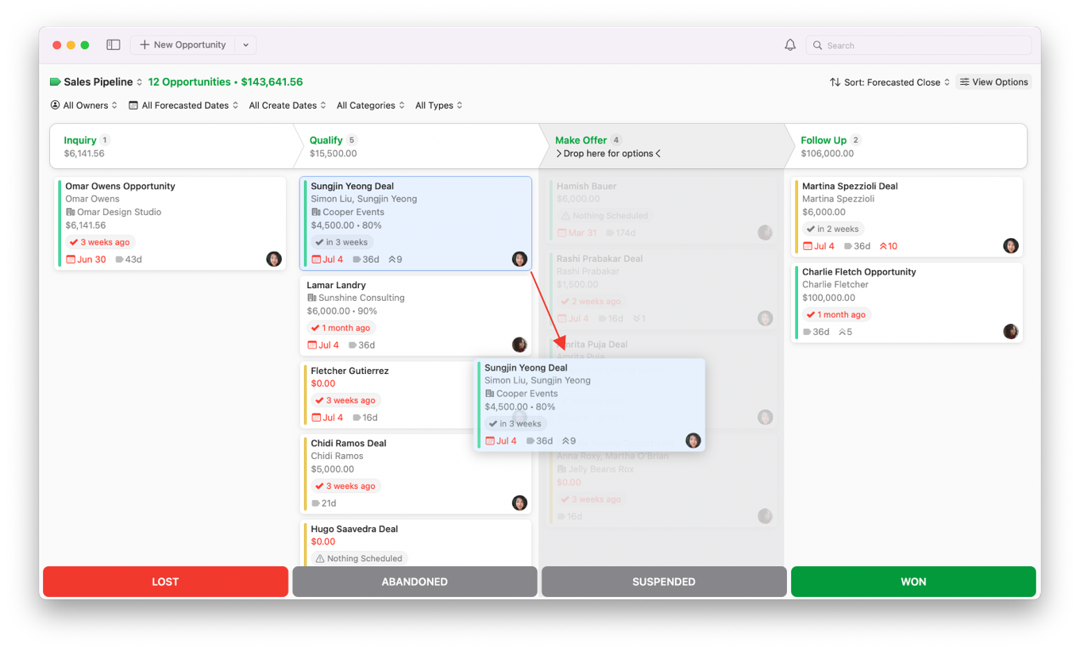Viewport: 1080px width, 651px height.
Task: Click the New Opportunity button
Action: 183,45
